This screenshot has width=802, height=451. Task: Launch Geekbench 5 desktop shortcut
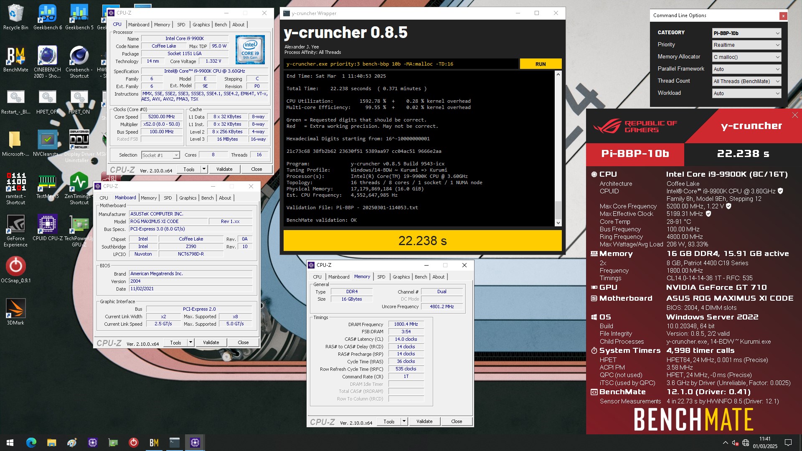(x=79, y=17)
